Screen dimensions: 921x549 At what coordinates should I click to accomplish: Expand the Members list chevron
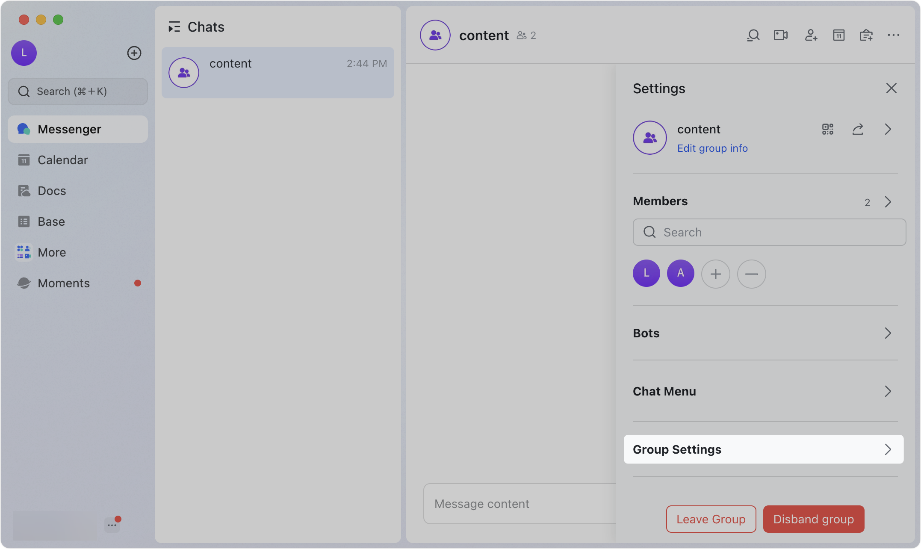pos(888,202)
